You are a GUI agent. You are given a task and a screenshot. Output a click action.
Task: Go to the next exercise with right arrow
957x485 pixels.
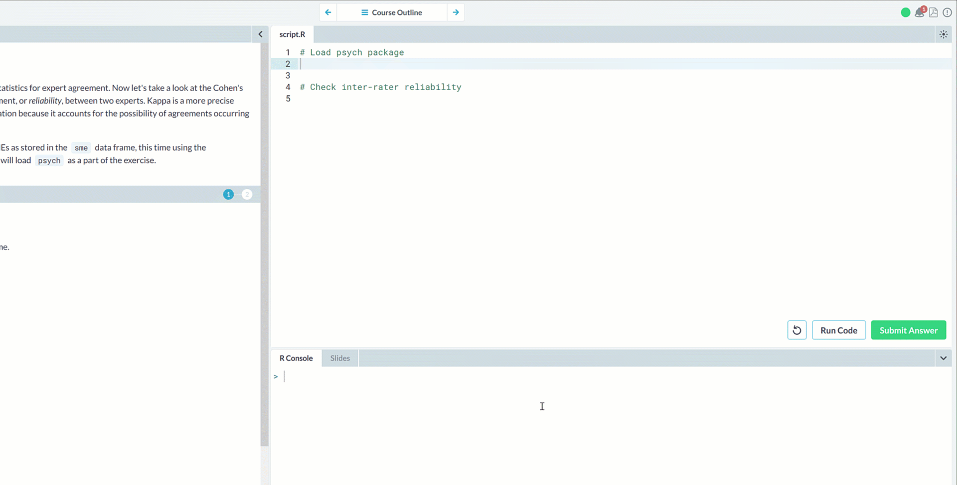[456, 12]
